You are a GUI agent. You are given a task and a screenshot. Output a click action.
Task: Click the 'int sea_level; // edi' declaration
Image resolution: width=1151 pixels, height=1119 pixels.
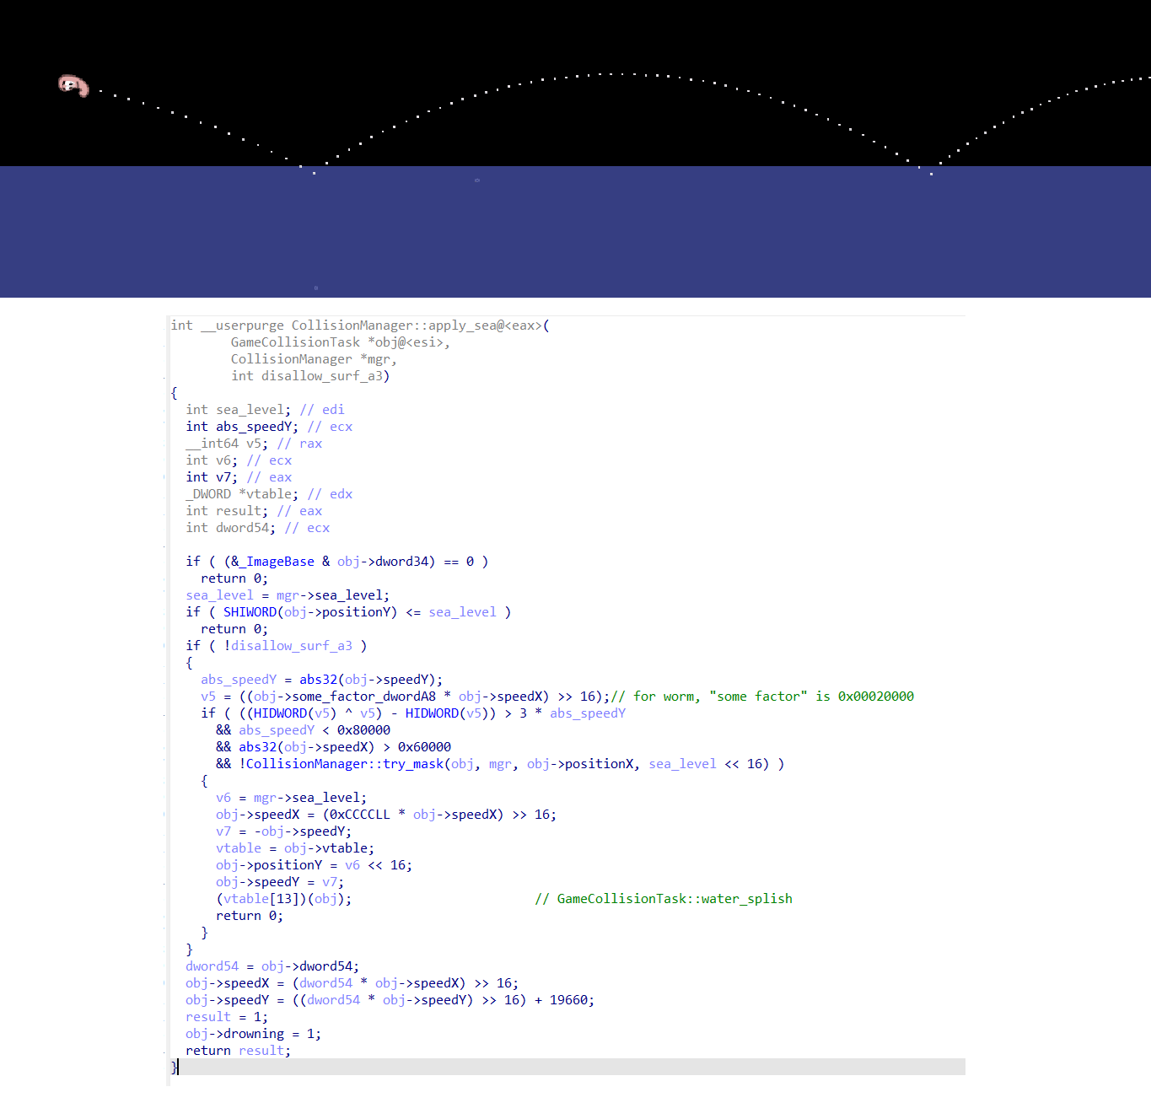coord(265,410)
